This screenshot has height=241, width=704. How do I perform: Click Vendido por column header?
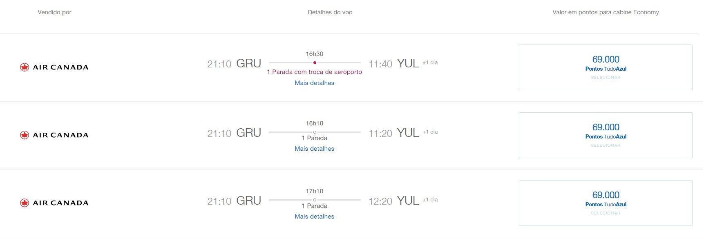click(x=54, y=12)
